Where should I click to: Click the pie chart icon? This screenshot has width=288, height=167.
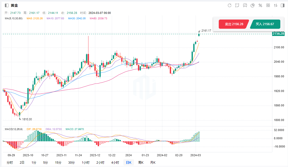click(x=253, y=5)
